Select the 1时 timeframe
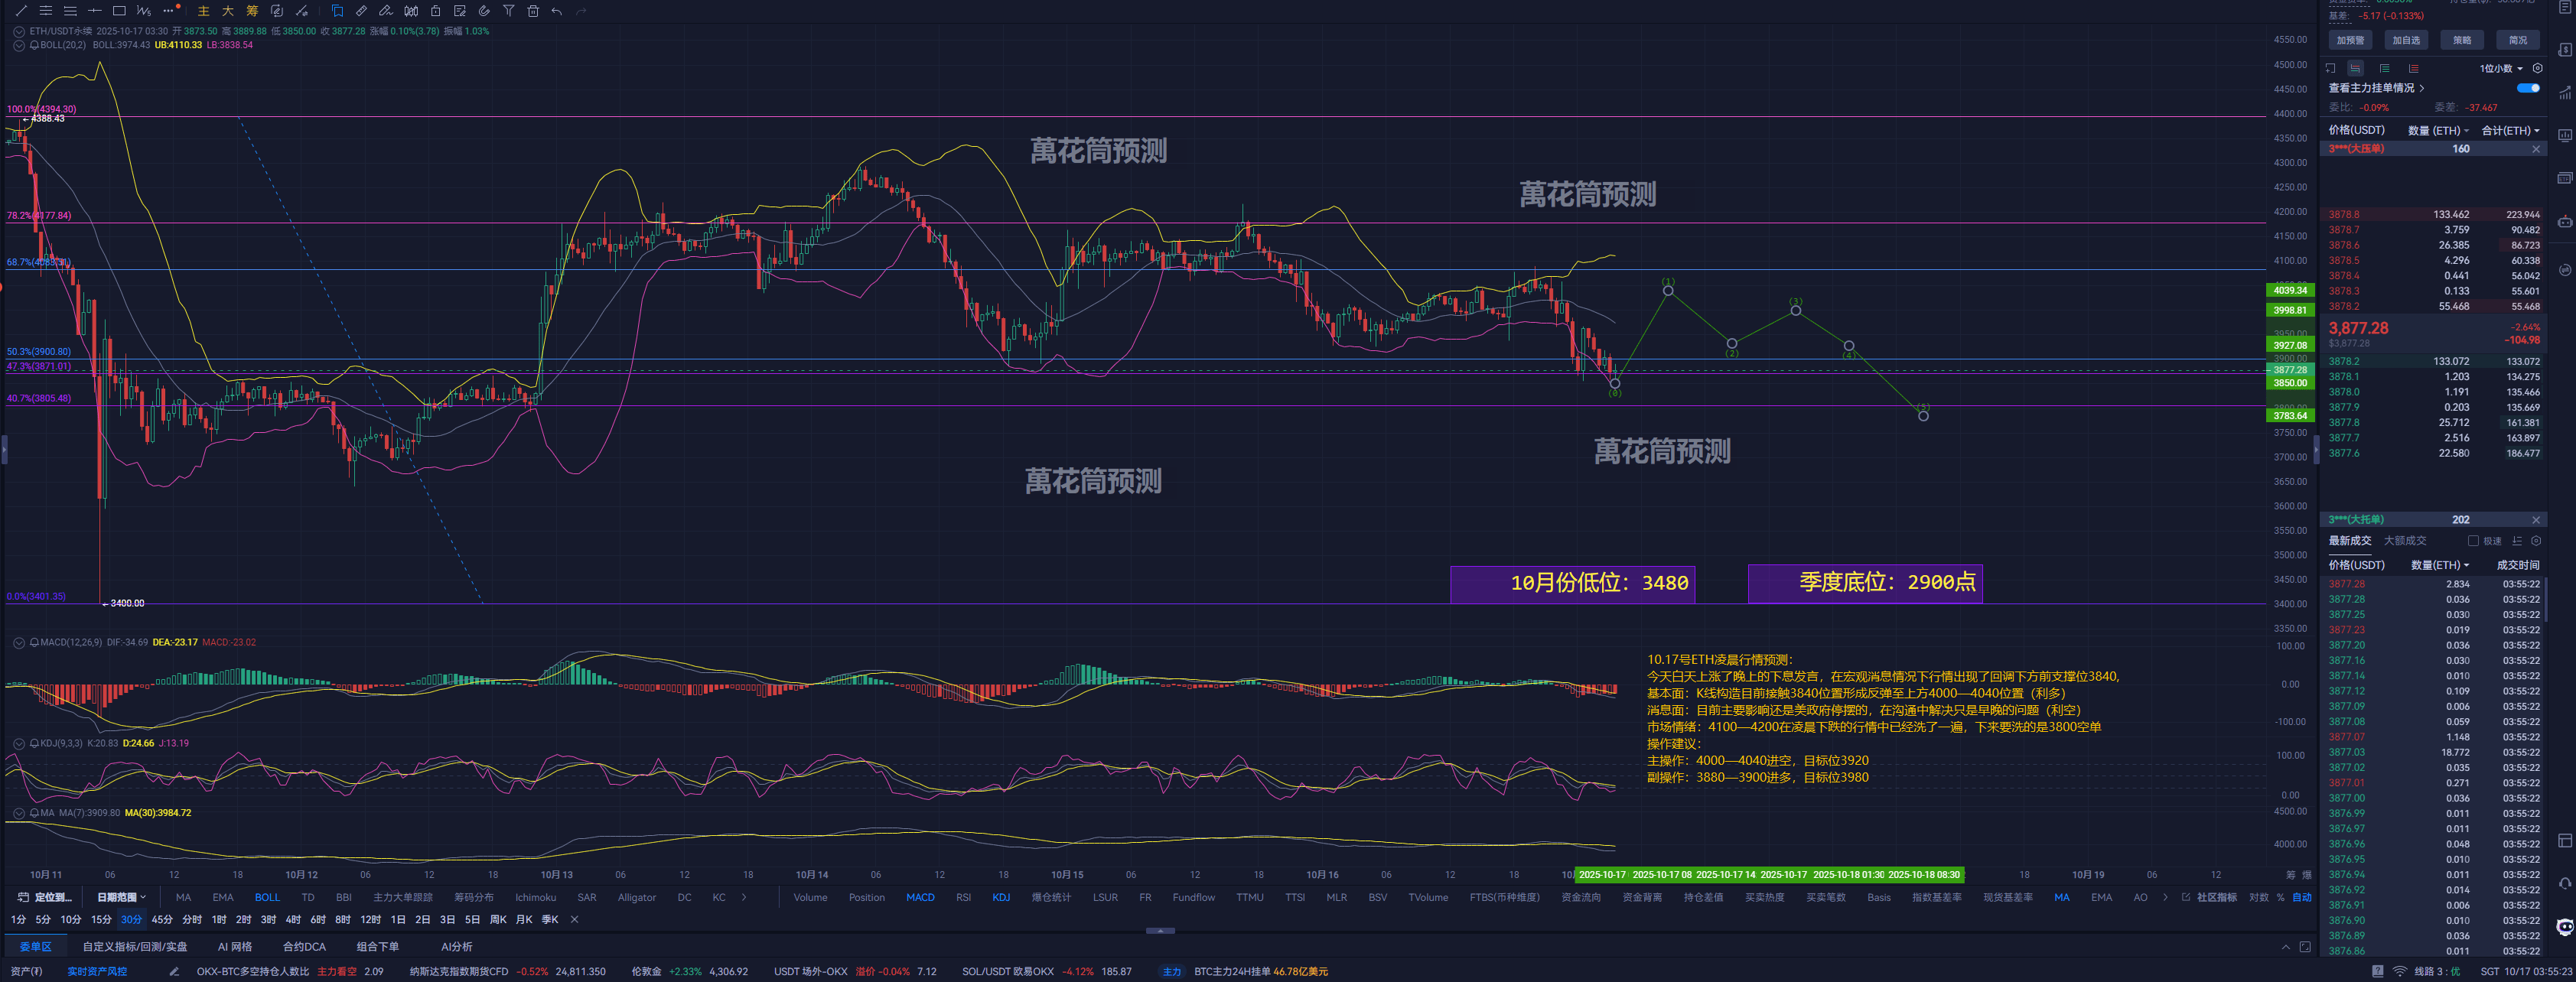2576x982 pixels. click(219, 919)
